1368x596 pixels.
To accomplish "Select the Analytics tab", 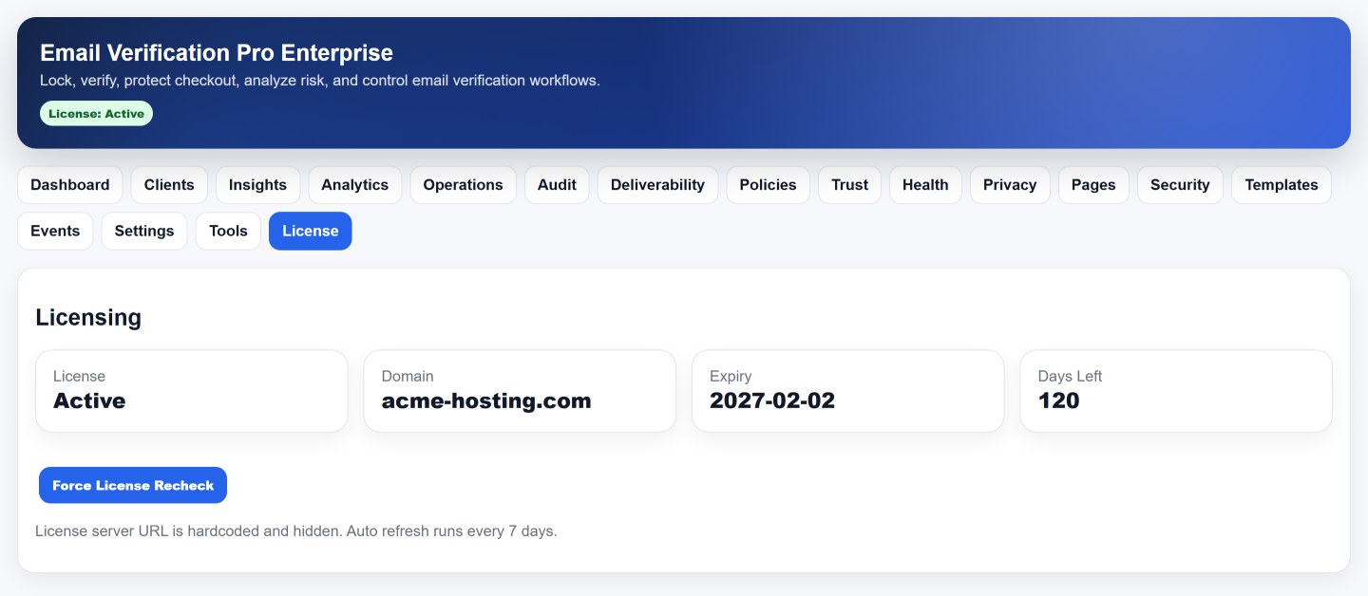I will tap(354, 185).
